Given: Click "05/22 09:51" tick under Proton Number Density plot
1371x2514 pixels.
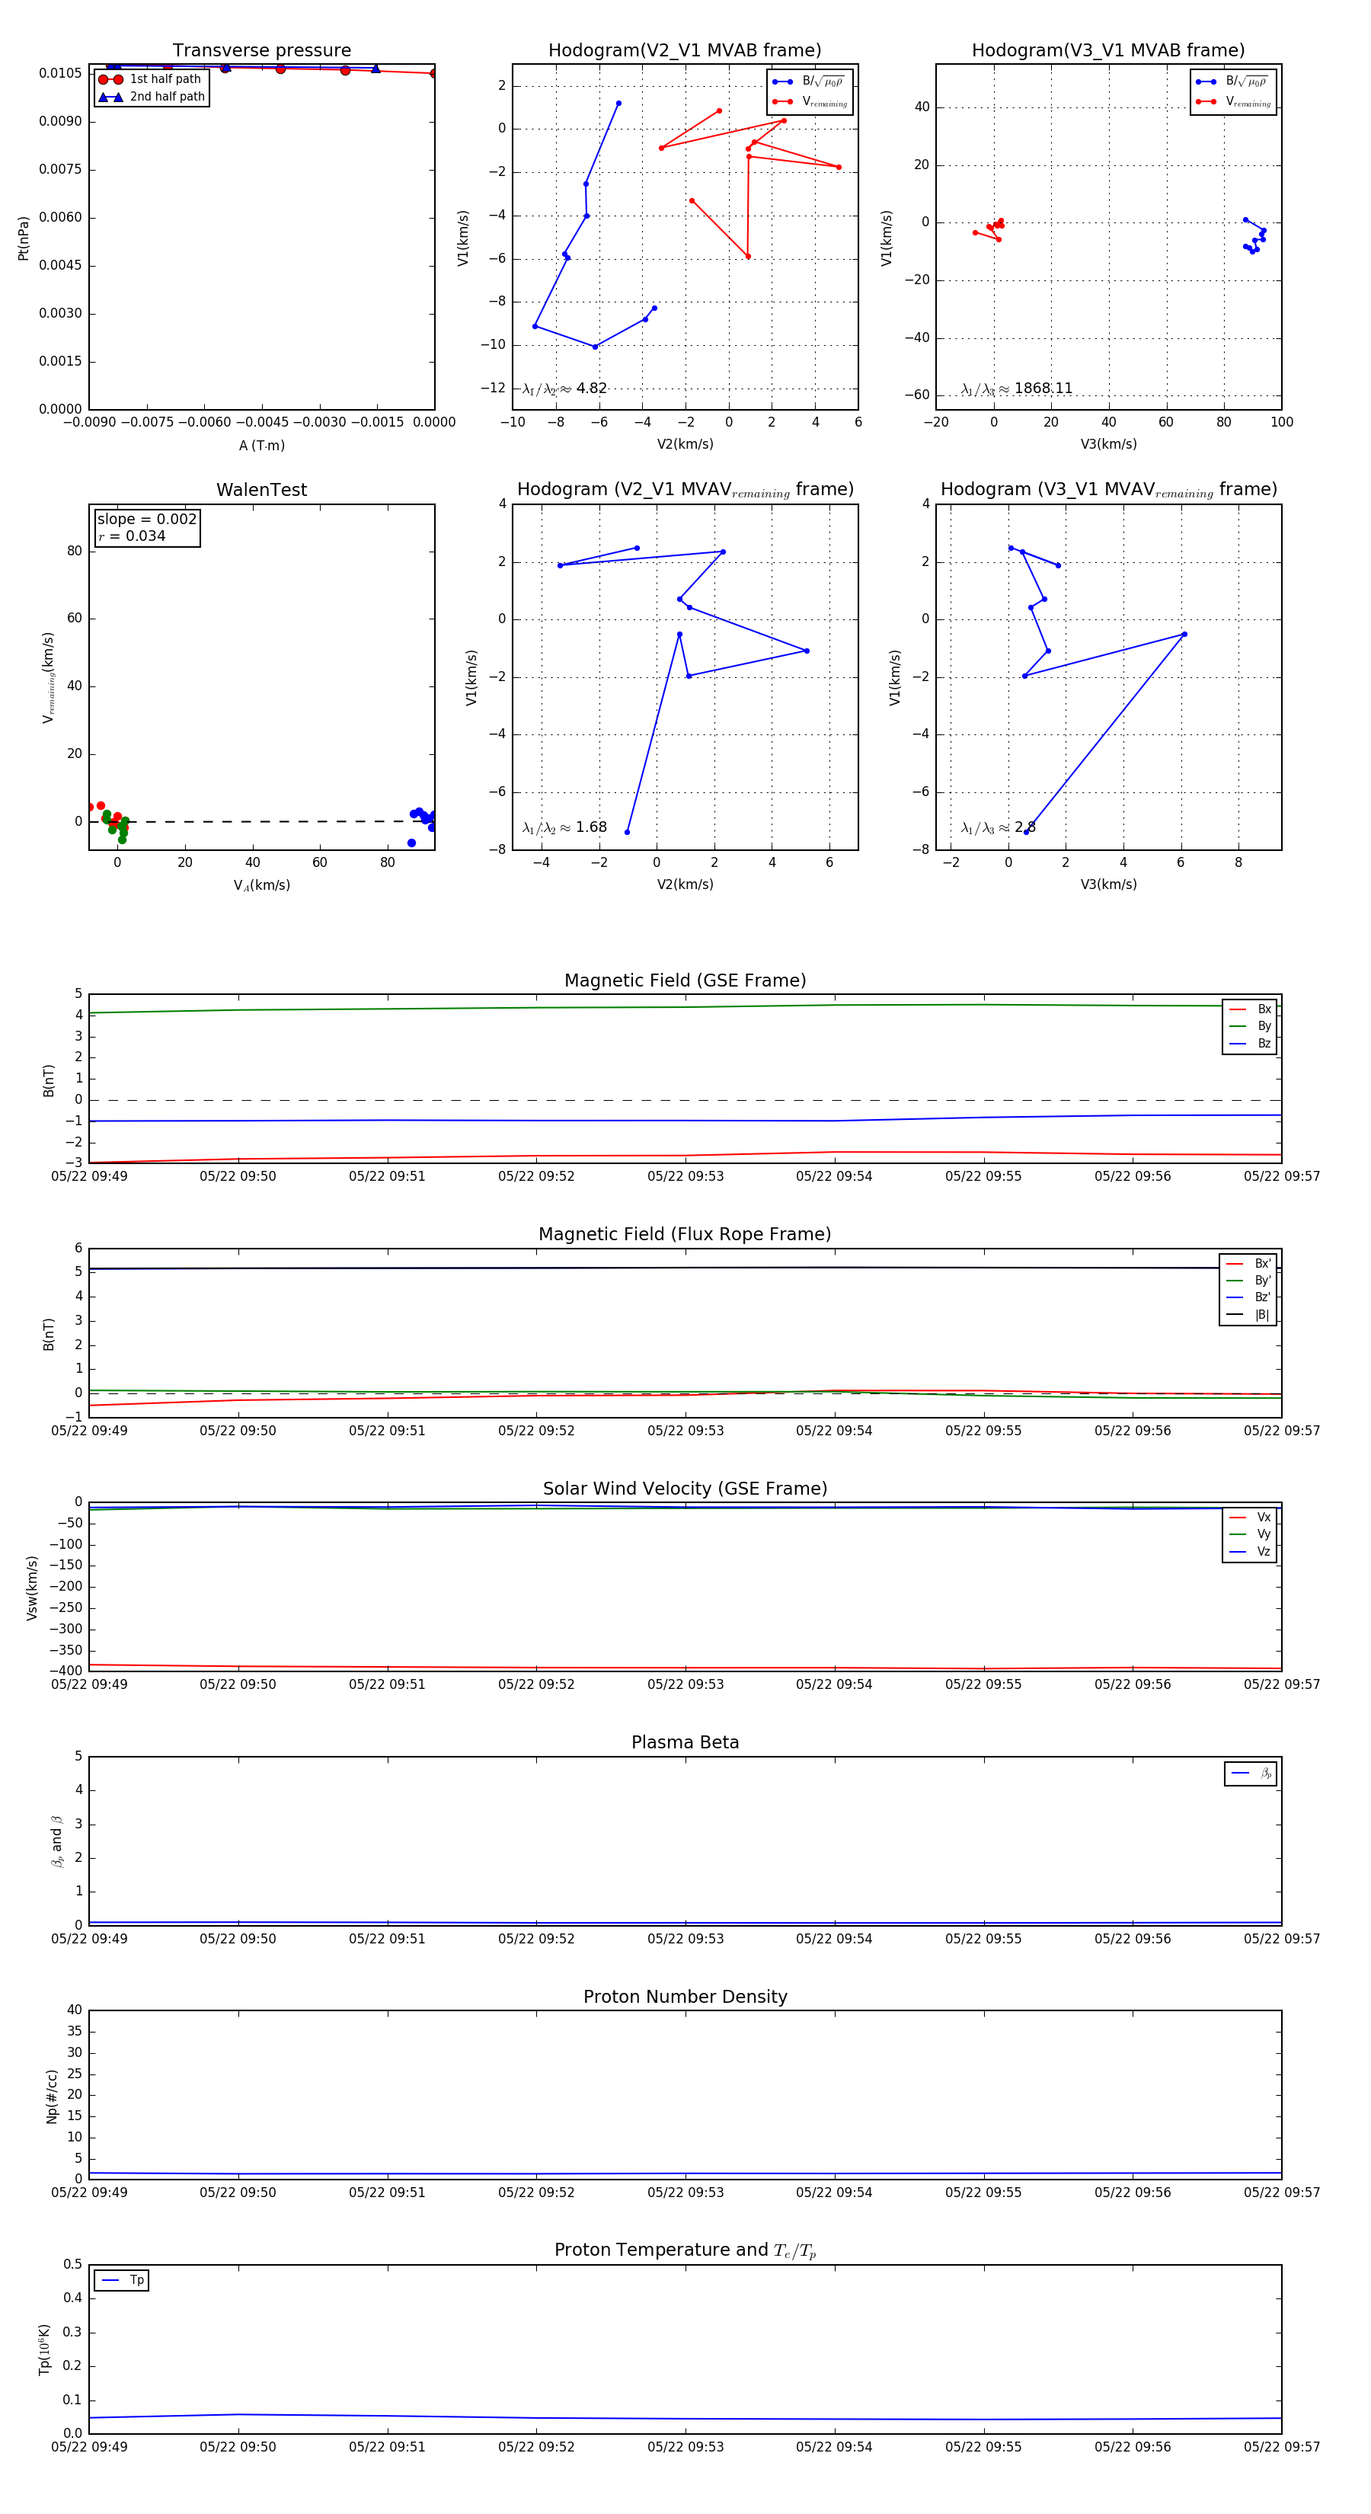Looking at the screenshot, I should tap(388, 2192).
